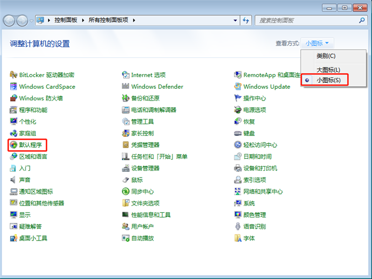Click the Windows Defender icon
372x279 pixels.
(126, 87)
